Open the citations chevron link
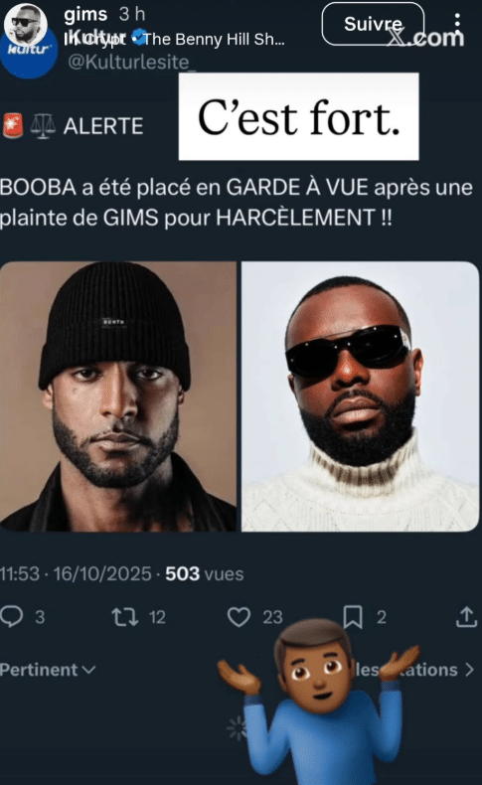The height and width of the screenshot is (785, 482). click(469, 670)
